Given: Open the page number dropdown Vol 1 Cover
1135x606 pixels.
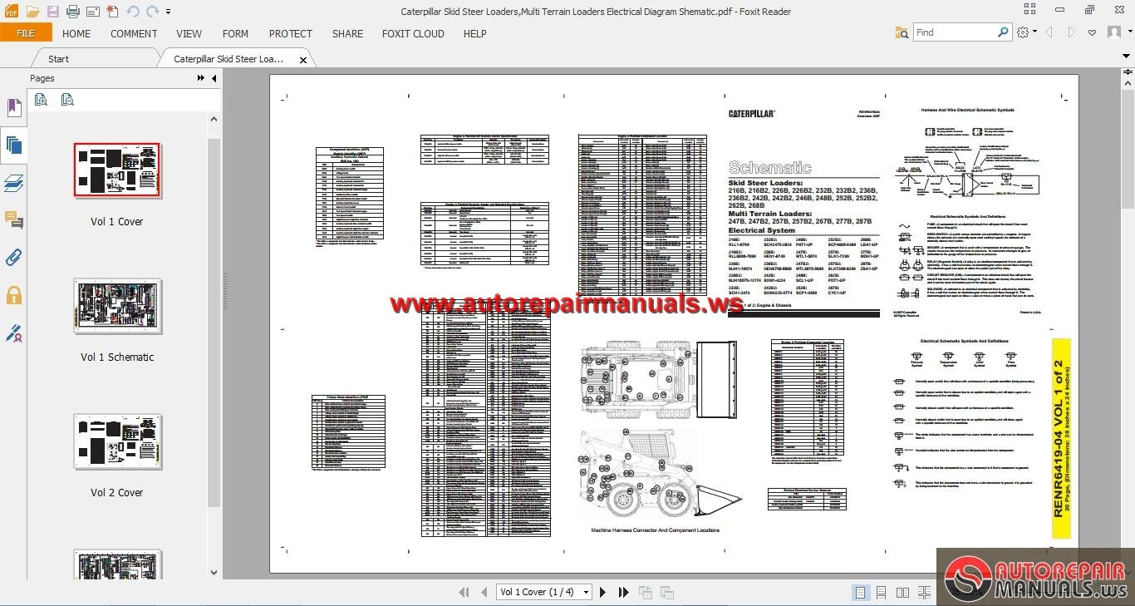Looking at the screenshot, I should point(586,592).
